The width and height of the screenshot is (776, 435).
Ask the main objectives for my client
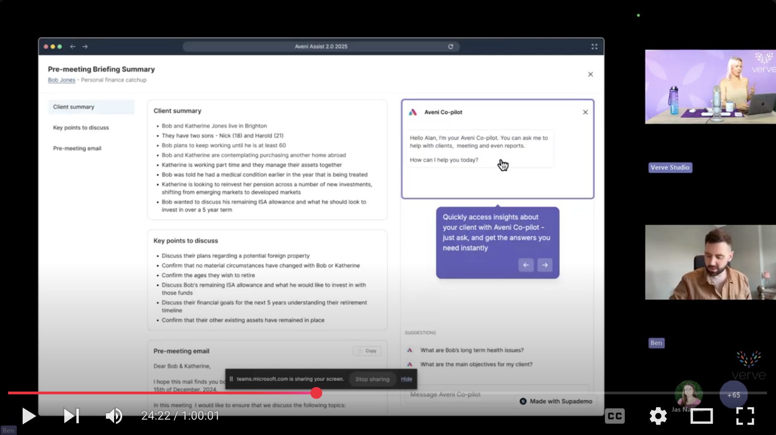tap(476, 364)
